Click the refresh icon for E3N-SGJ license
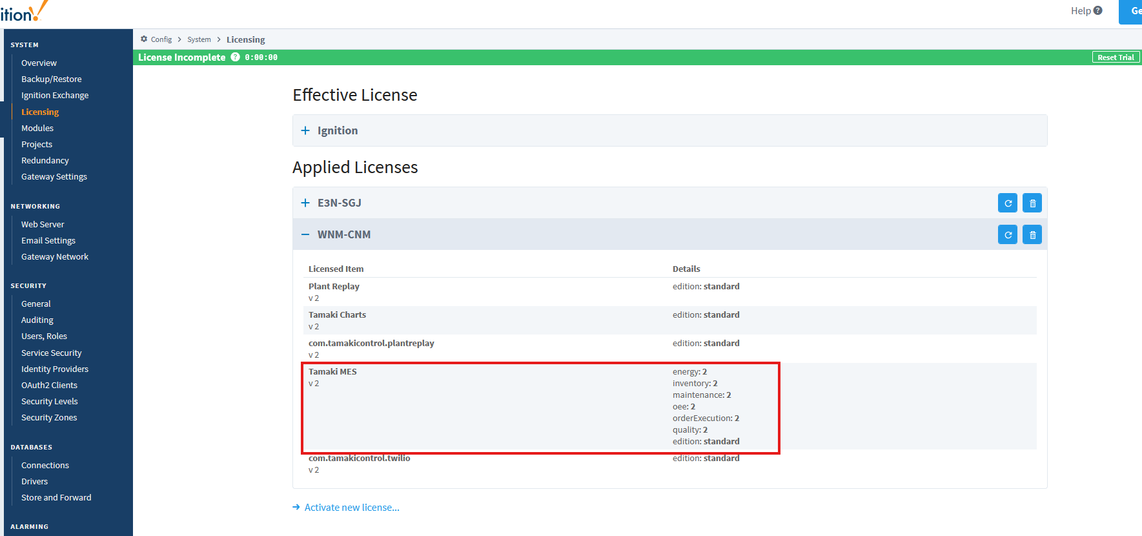Viewport: 1142px width, 536px height. pos(1007,203)
